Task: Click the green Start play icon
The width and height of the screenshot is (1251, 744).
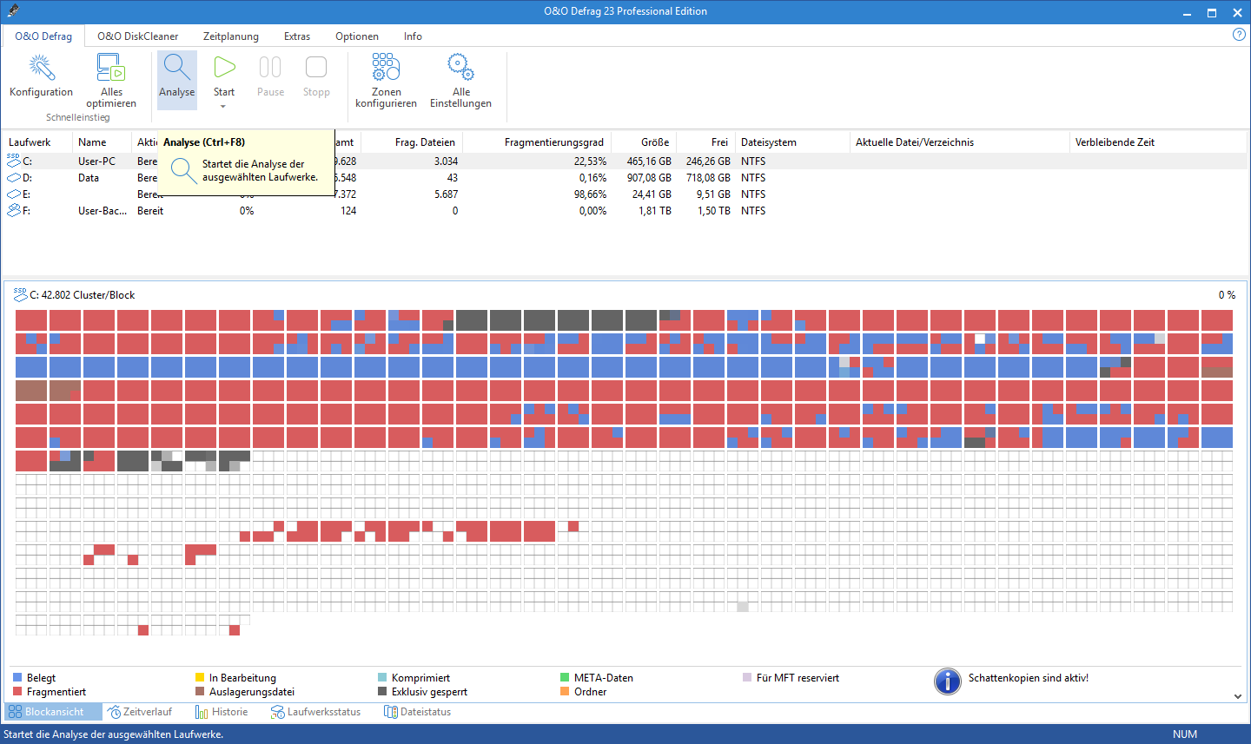Action: [224, 67]
